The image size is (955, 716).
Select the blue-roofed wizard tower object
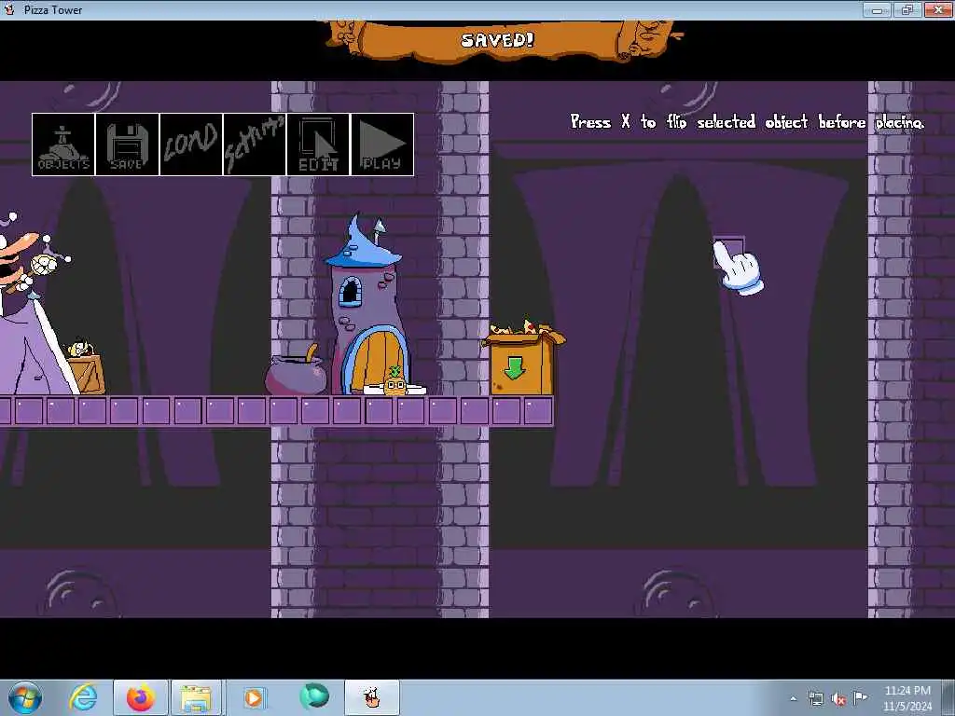[368, 305]
